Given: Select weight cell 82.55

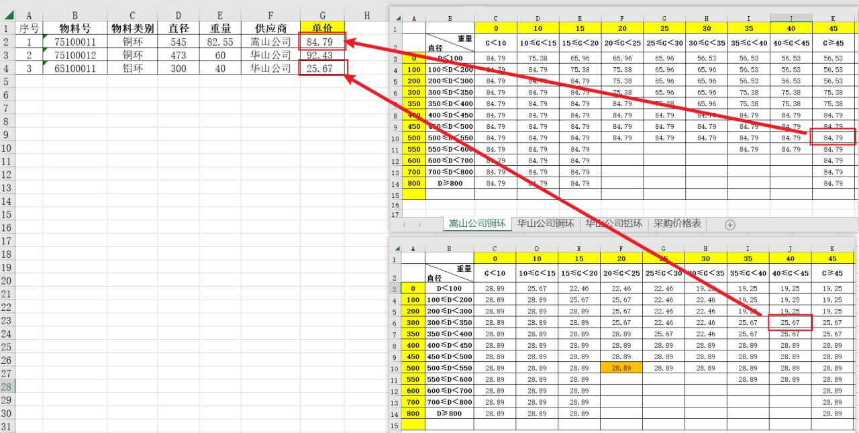Looking at the screenshot, I should click(219, 42).
